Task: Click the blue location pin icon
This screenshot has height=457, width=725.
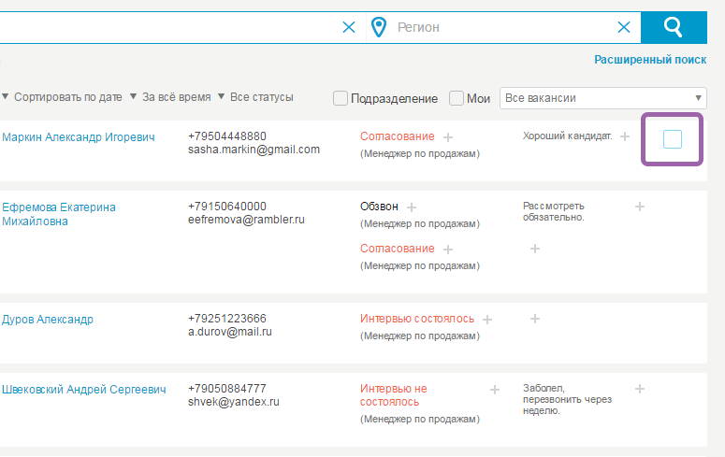Action: (x=379, y=27)
